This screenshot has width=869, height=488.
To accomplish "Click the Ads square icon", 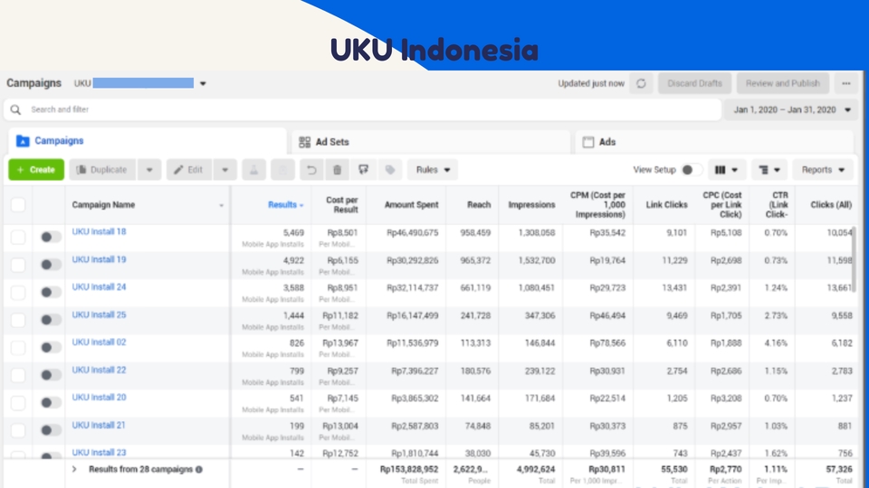I will 588,142.
